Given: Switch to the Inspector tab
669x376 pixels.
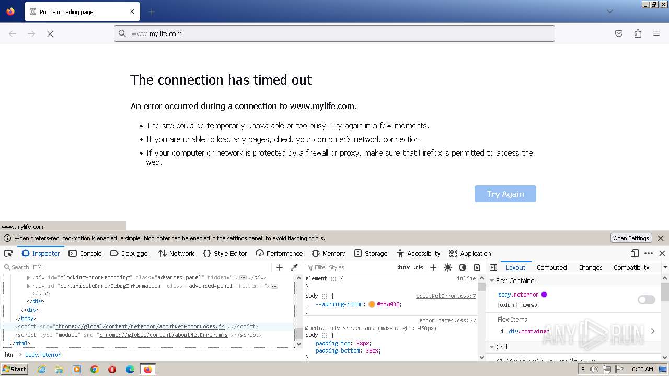Looking at the screenshot, I should click(41, 253).
